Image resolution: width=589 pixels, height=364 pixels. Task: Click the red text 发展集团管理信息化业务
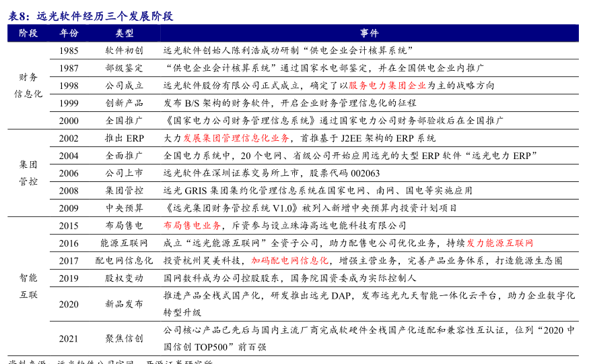point(236,138)
